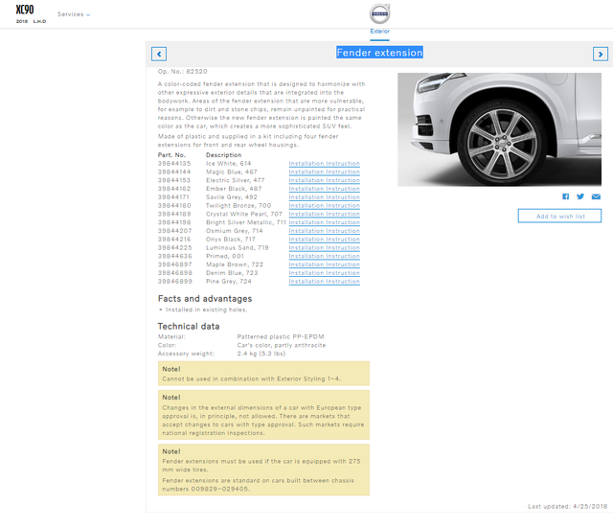This screenshot has width=613, height=527.
Task: Open Installation Instruction for Ember Black, 487
Action: coord(324,189)
